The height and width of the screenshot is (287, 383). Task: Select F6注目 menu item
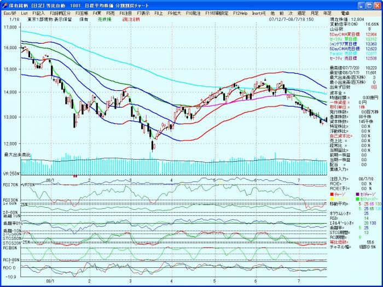(125, 14)
